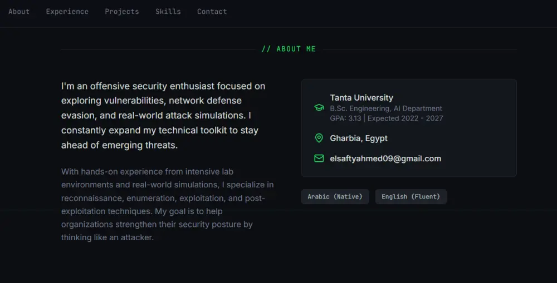Open the Contact nav item
This screenshot has height=283, width=557.
click(212, 11)
